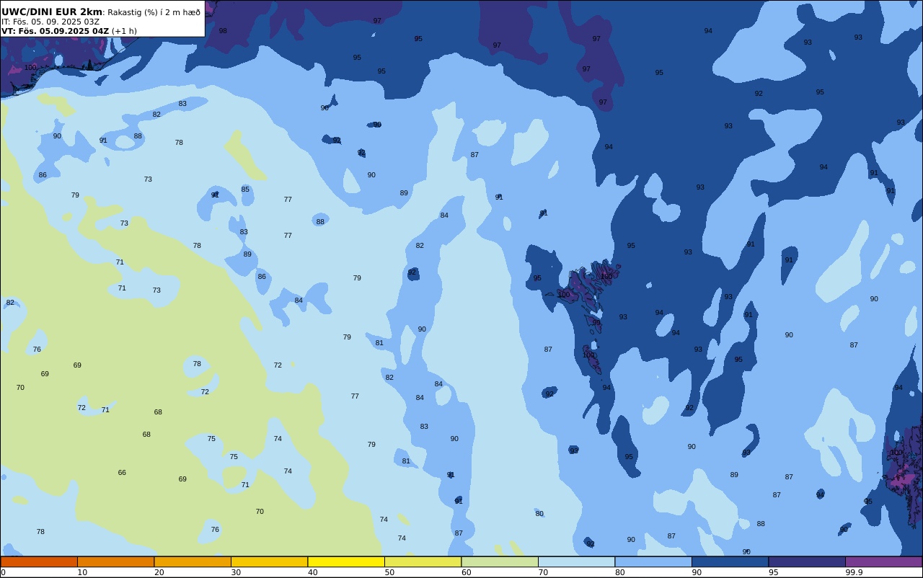The height and width of the screenshot is (578, 923).
Task: Click the legend tick label '20'
Action: 159,572
